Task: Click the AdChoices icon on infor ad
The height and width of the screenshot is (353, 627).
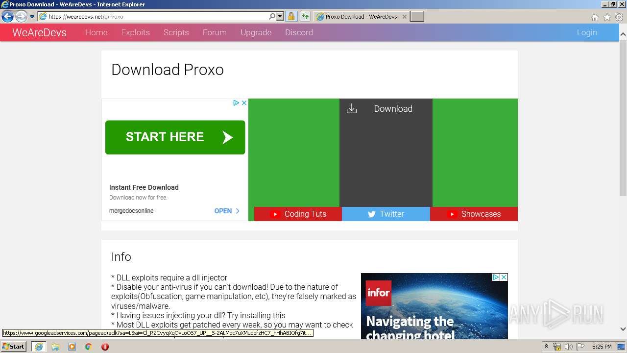Action: (496, 277)
